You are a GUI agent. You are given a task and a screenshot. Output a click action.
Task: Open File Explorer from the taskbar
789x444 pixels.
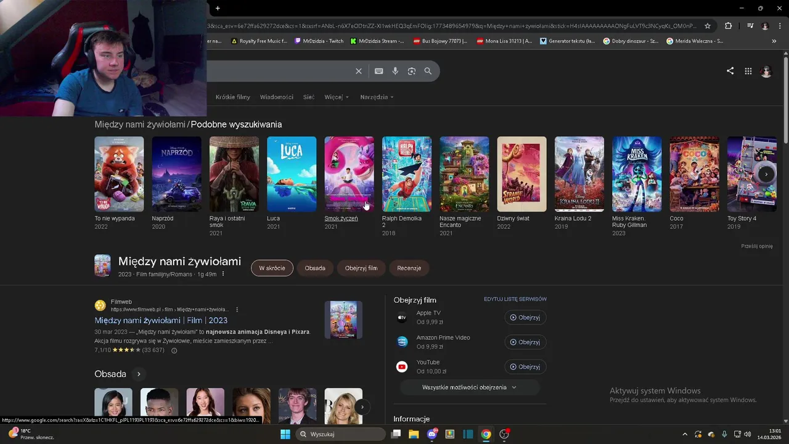(414, 434)
